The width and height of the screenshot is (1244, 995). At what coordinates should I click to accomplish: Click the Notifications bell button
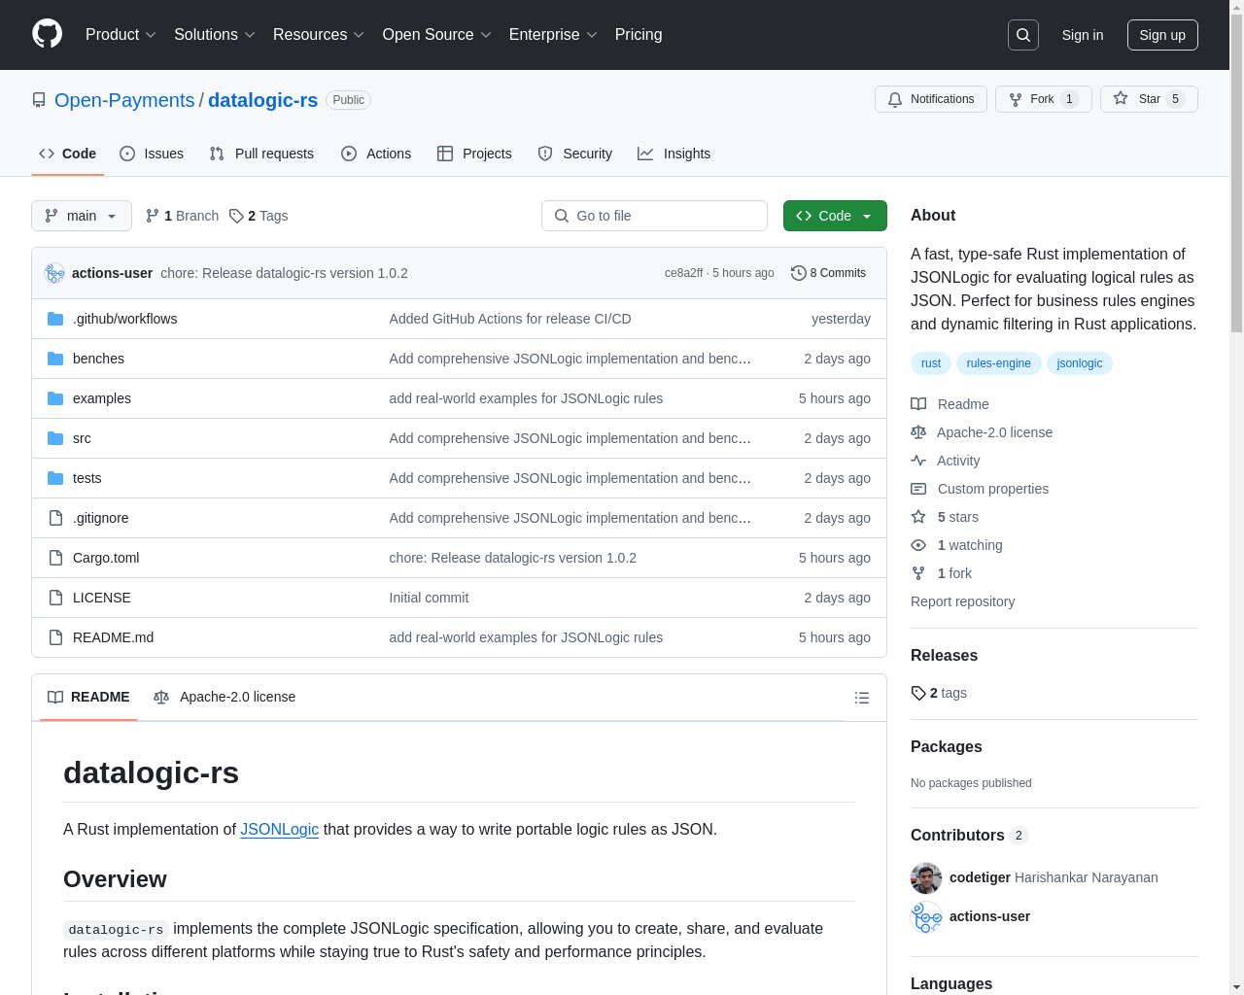pos(931,99)
